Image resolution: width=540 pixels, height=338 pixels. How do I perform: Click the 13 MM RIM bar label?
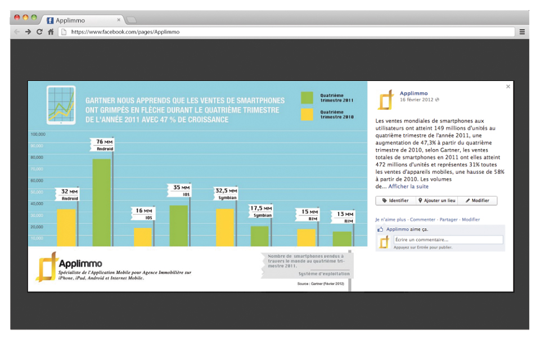(343, 217)
